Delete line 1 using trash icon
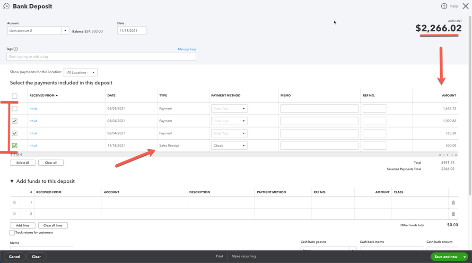The width and height of the screenshot is (472, 263). [x=453, y=203]
